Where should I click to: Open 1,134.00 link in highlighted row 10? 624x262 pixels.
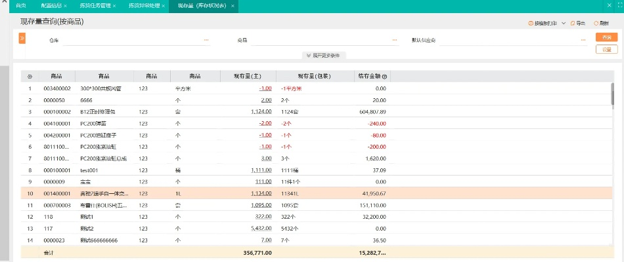[x=261, y=194]
